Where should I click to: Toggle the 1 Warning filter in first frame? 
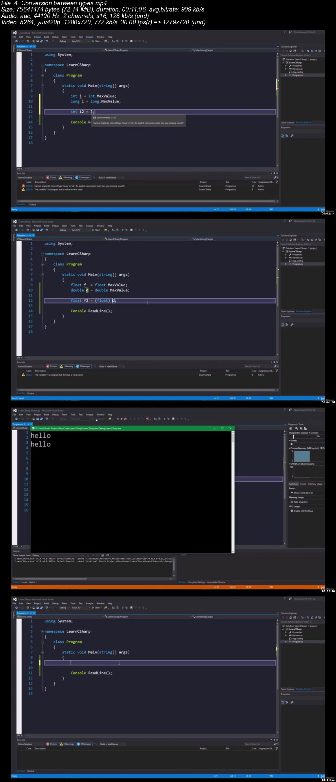(66, 177)
